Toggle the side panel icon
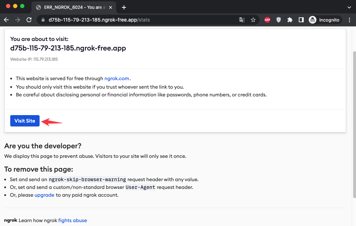 [301, 20]
